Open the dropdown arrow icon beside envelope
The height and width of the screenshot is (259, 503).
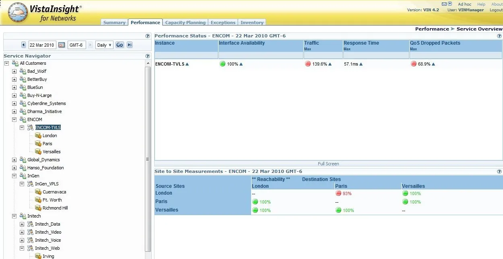450,4
